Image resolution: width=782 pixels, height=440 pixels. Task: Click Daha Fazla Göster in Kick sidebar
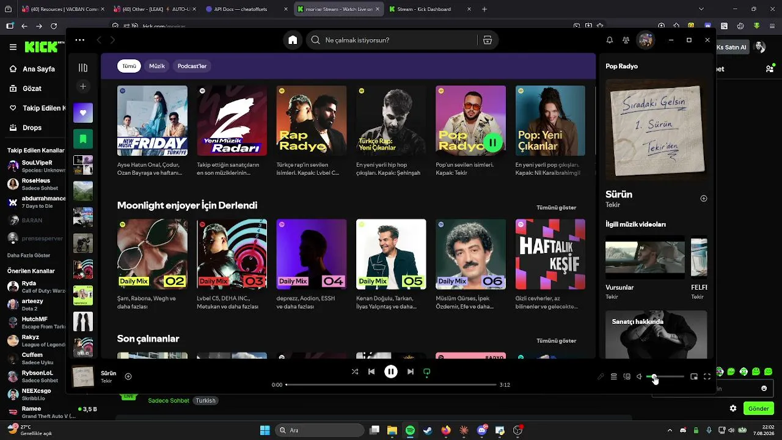click(x=29, y=255)
